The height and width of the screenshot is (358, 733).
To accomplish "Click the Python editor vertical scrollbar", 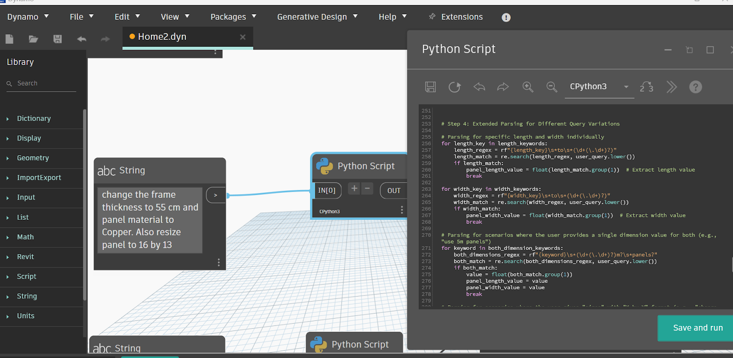I will coord(731,265).
